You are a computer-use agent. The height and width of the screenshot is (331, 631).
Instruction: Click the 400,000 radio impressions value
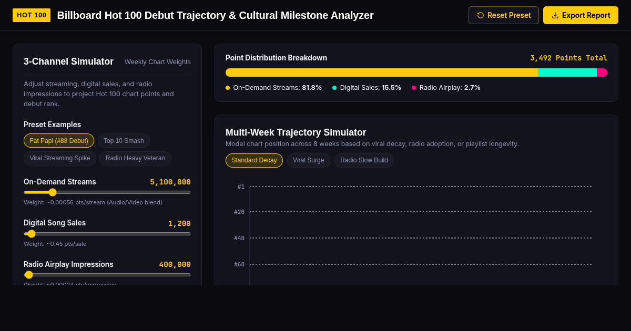pos(175,265)
